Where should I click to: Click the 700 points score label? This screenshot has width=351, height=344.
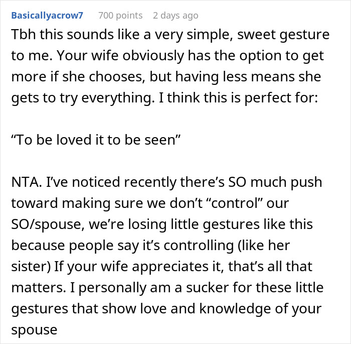pos(120,16)
